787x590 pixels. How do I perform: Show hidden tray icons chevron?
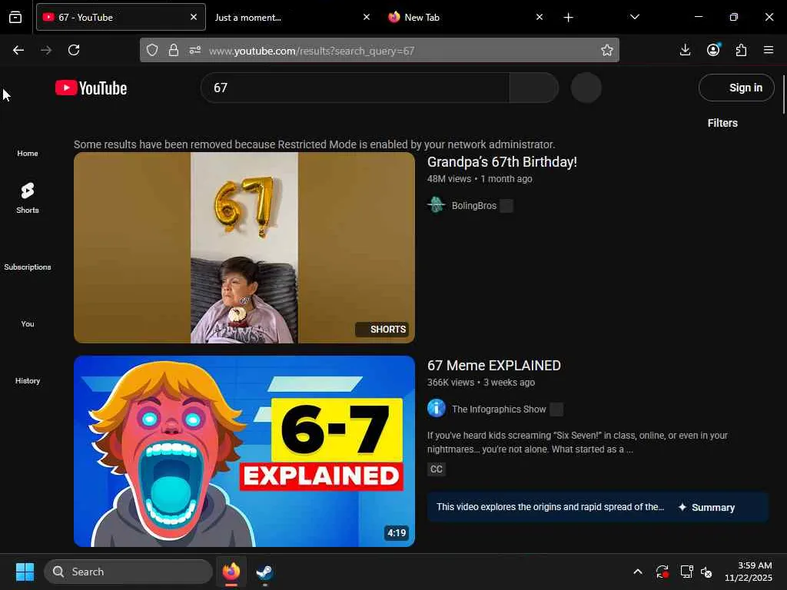(637, 572)
